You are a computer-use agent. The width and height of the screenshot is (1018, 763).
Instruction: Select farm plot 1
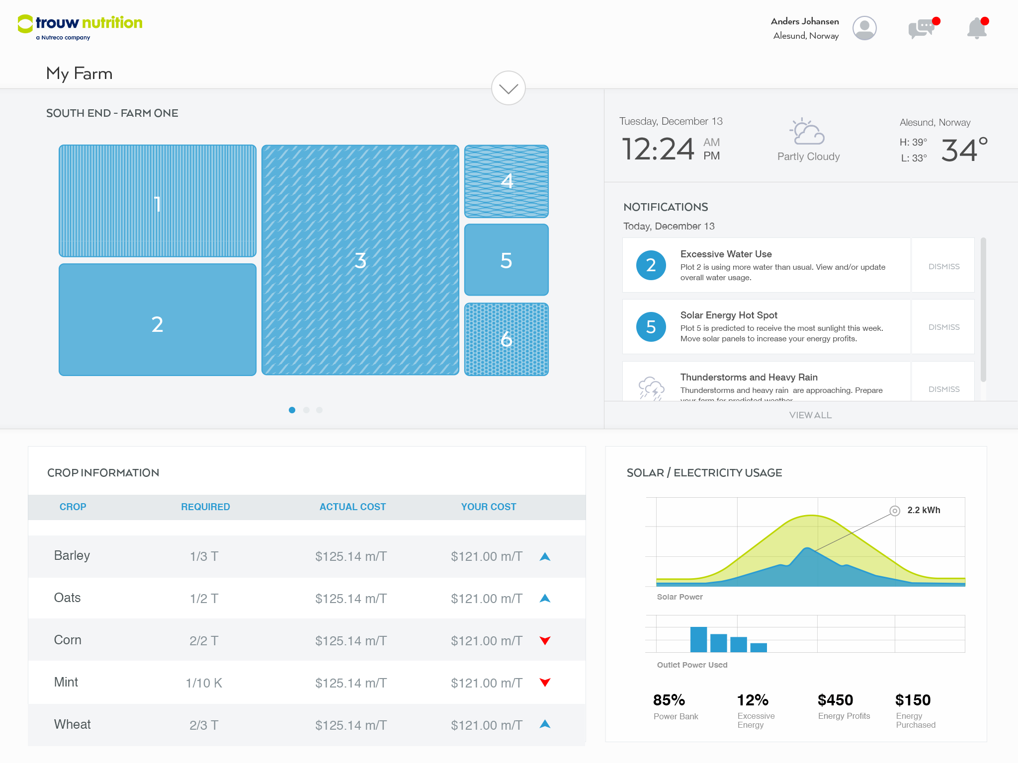click(158, 201)
